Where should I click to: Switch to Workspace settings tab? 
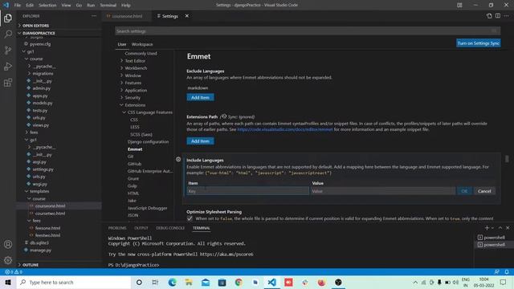point(142,44)
